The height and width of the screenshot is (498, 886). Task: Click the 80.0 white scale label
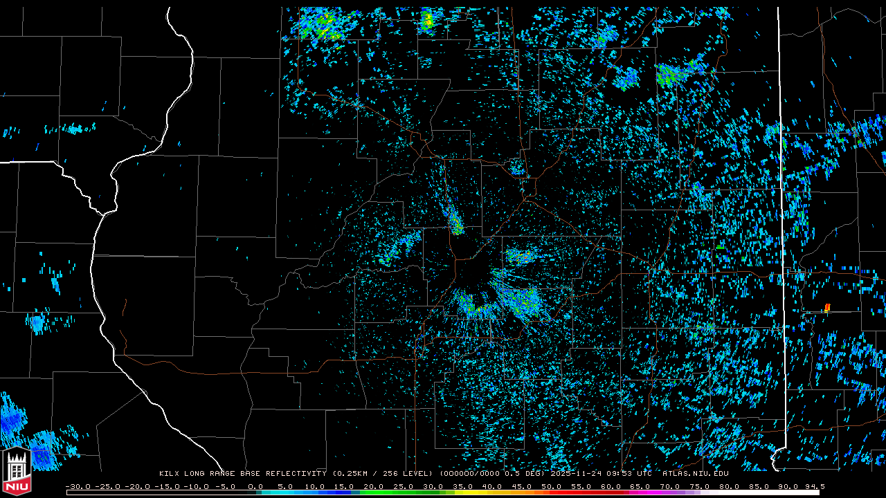pos(730,487)
